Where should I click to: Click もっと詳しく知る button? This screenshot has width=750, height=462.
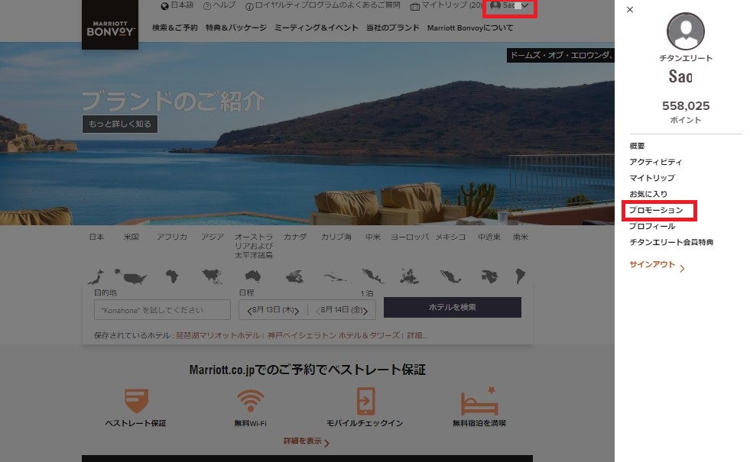pyautogui.click(x=119, y=124)
